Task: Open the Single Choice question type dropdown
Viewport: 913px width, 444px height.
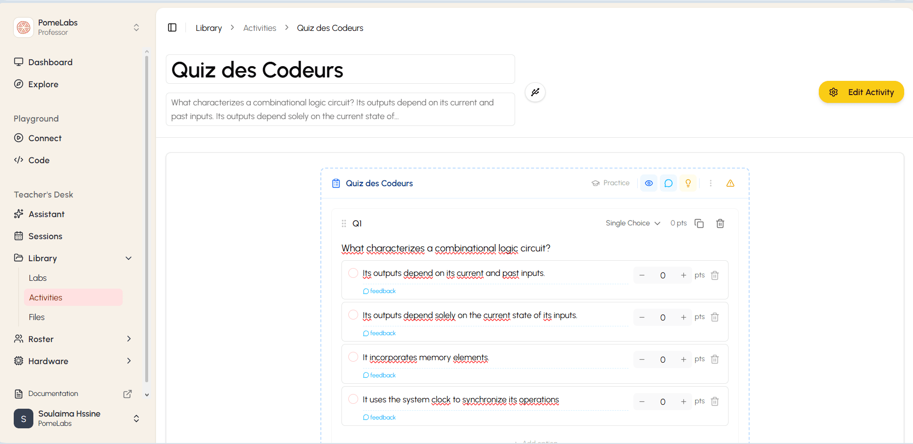Action: pos(633,223)
